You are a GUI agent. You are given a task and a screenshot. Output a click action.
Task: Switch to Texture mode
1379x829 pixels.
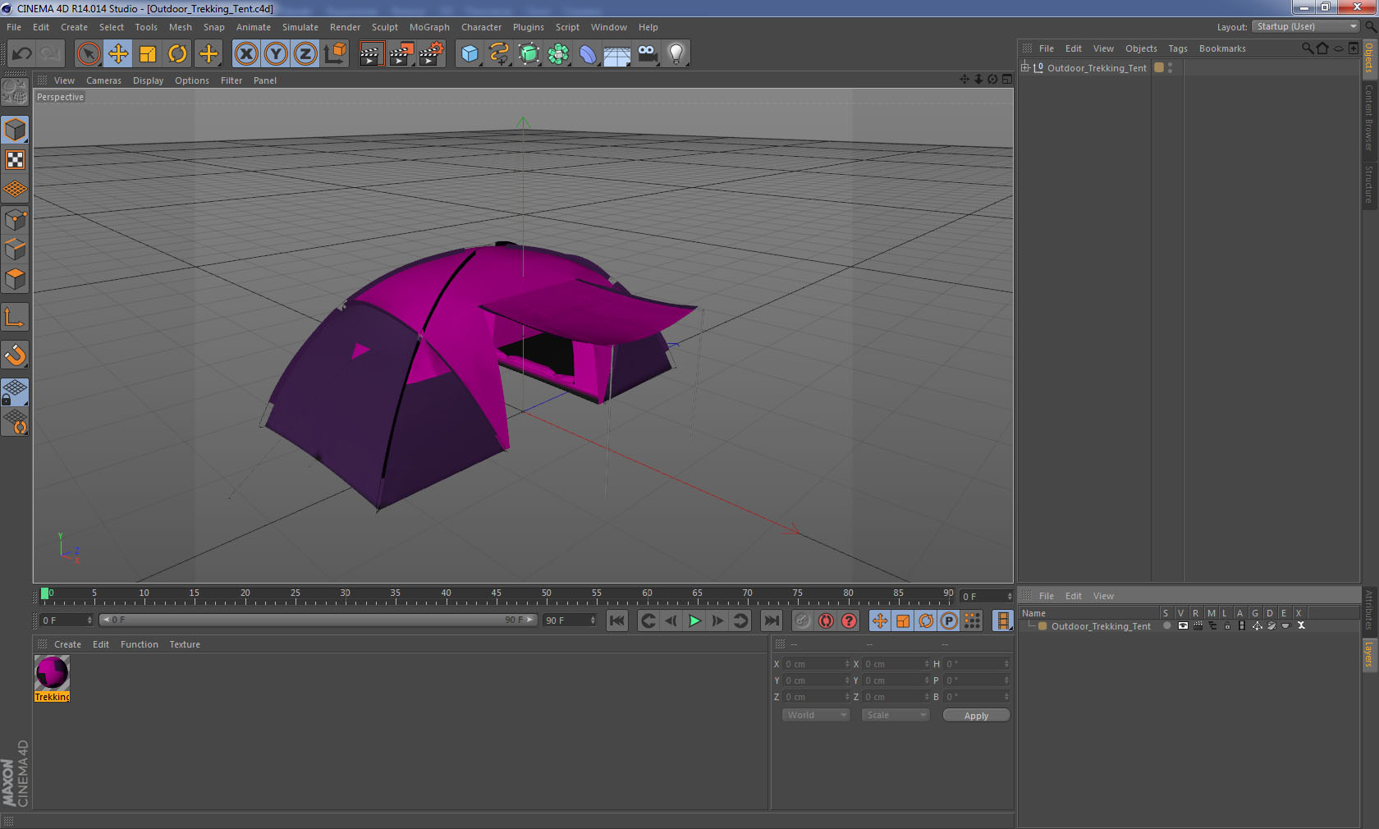(15, 159)
